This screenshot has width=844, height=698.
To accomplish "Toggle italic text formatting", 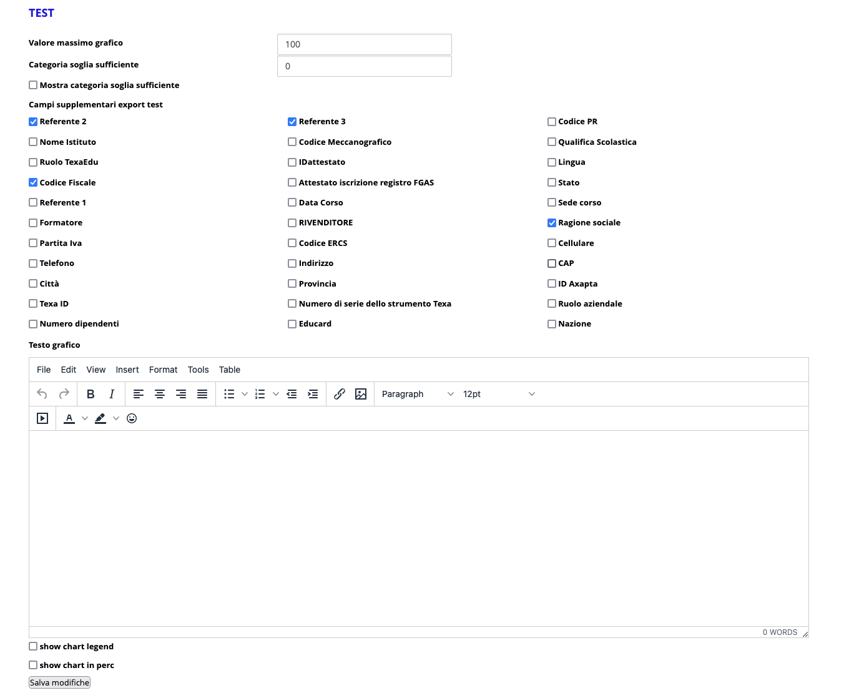I will click(x=112, y=394).
